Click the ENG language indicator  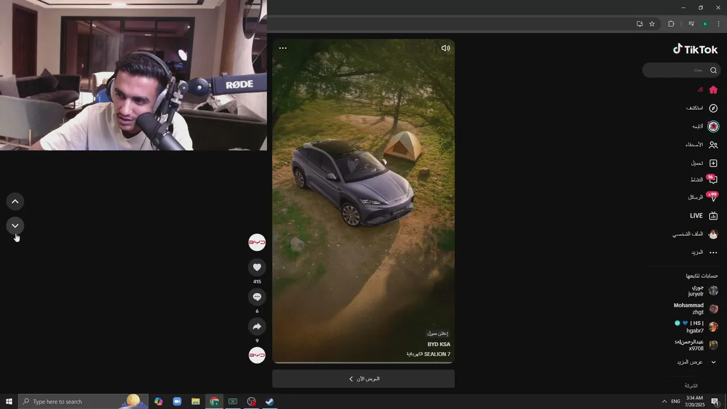pos(675,402)
